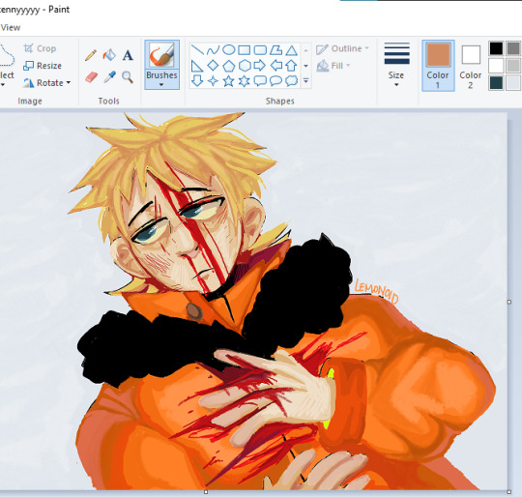This screenshot has height=497, width=522.
Task: Open the View ribbon tab
Action: click(x=10, y=28)
